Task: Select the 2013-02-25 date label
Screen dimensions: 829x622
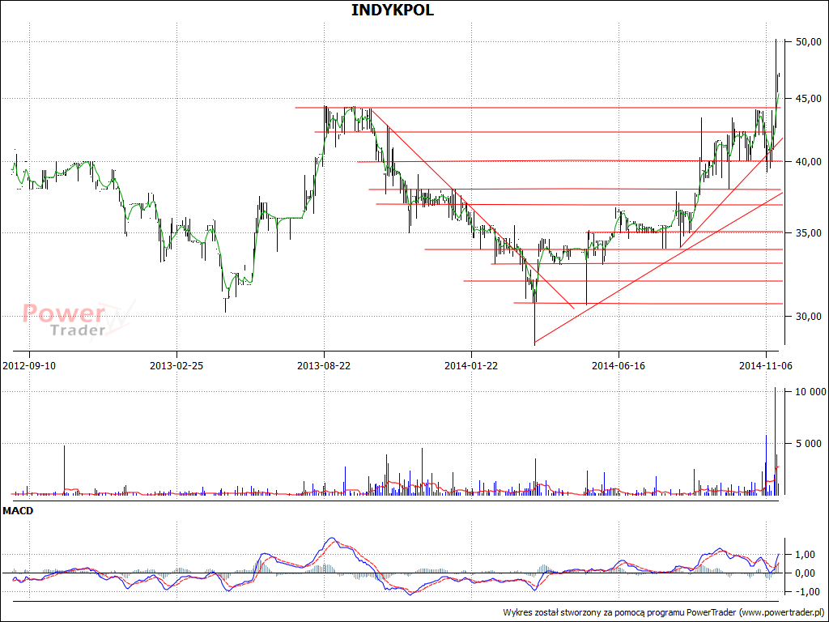Action: 176,365
